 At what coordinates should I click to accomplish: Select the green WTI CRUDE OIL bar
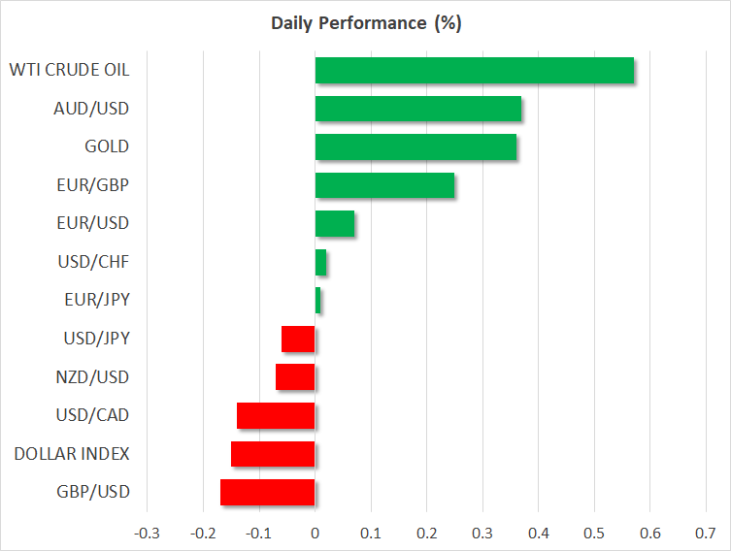474,71
